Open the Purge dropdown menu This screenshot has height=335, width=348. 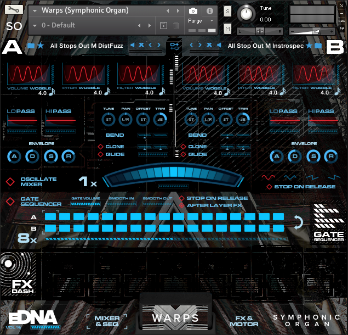click(212, 21)
